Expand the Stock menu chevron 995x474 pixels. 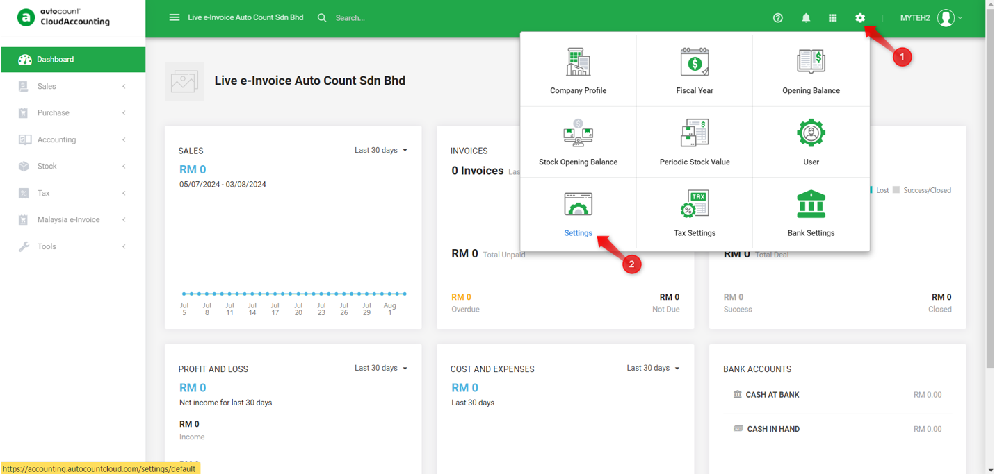coord(124,167)
